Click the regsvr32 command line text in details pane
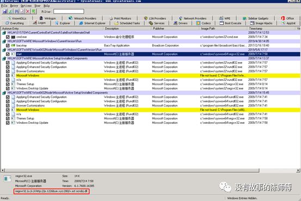Screen dimensions: 301x201 coord(51,191)
